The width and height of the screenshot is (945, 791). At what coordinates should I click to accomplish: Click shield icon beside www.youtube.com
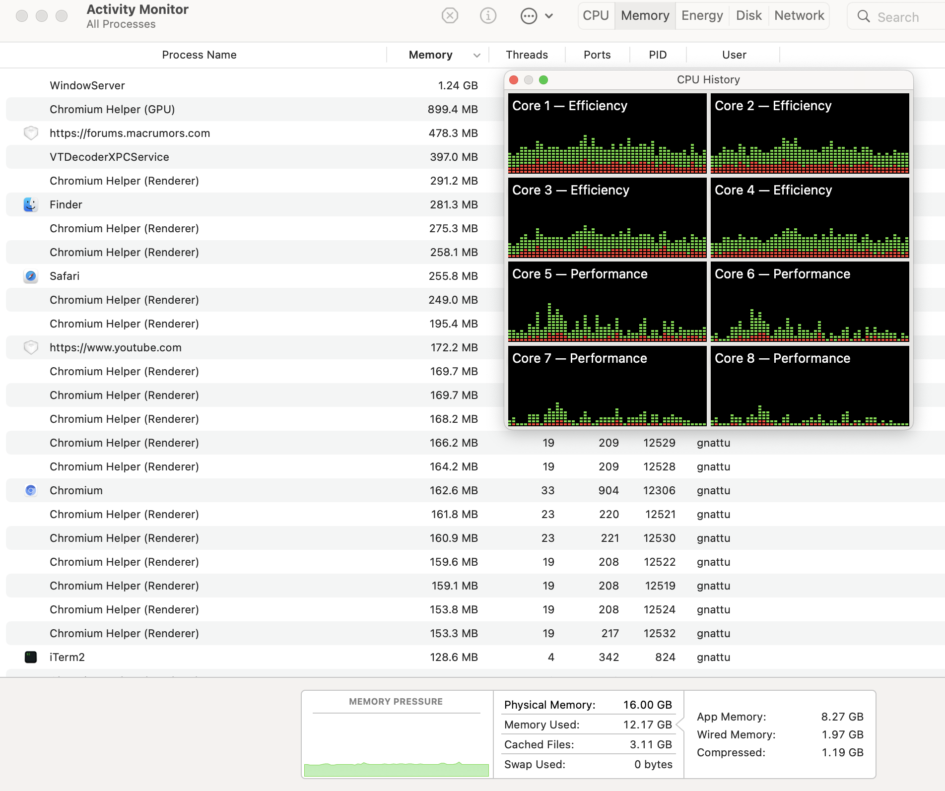coord(31,347)
